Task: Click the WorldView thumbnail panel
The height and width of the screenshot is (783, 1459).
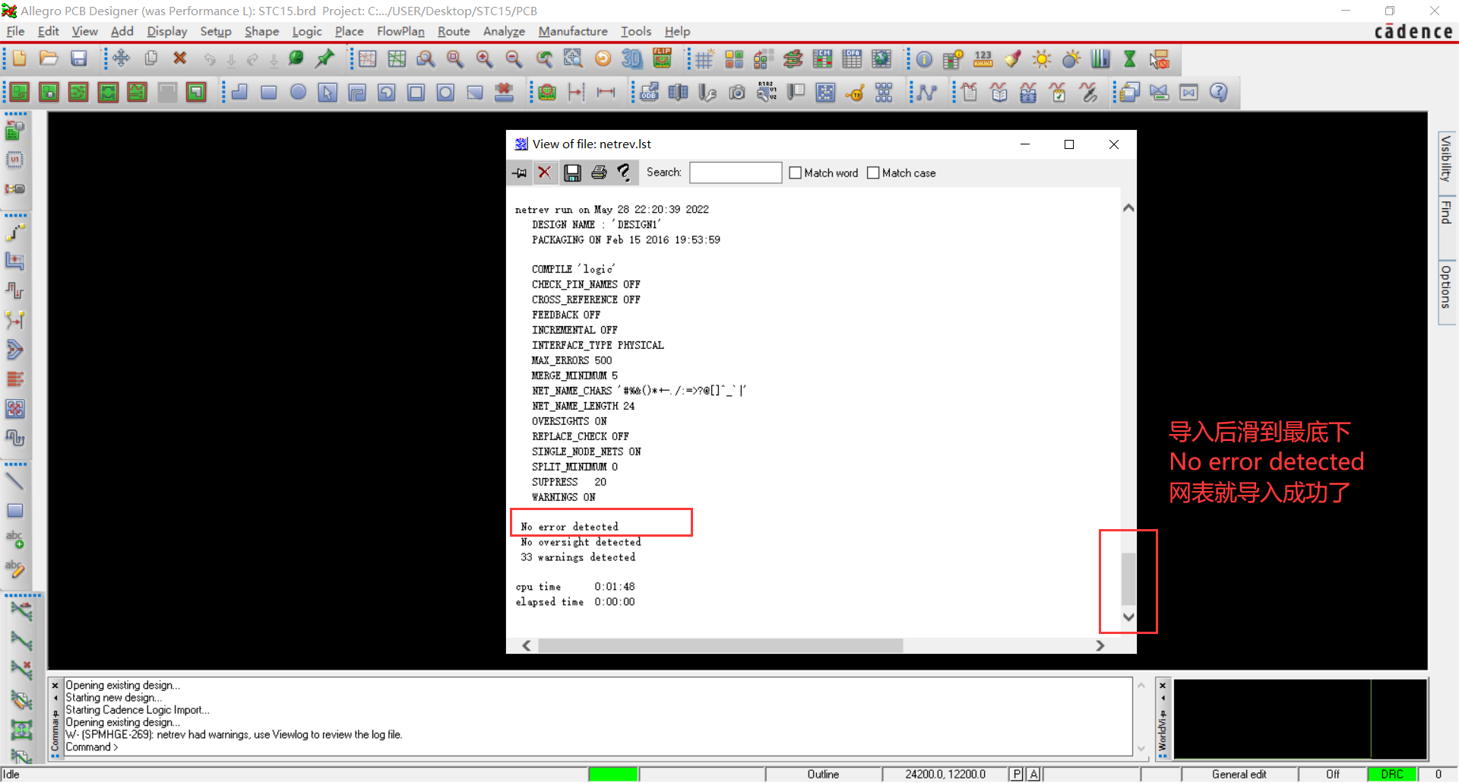Action: pos(1300,719)
